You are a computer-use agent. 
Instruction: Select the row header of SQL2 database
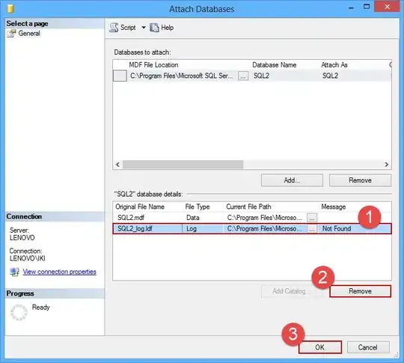(x=120, y=76)
